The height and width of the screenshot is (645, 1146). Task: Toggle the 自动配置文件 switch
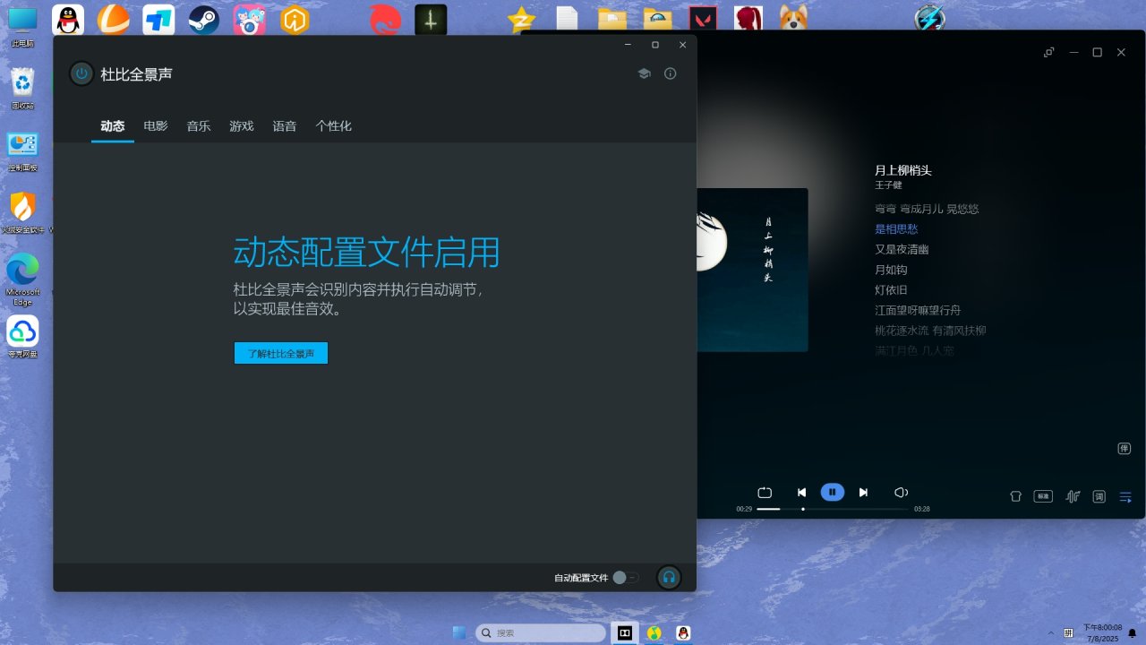[x=626, y=578]
